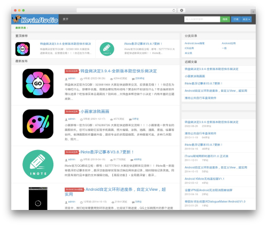Click red Android/Java随笔 tag on 环形进度条 post
This screenshot has height=226, width=267.
coord(74,190)
